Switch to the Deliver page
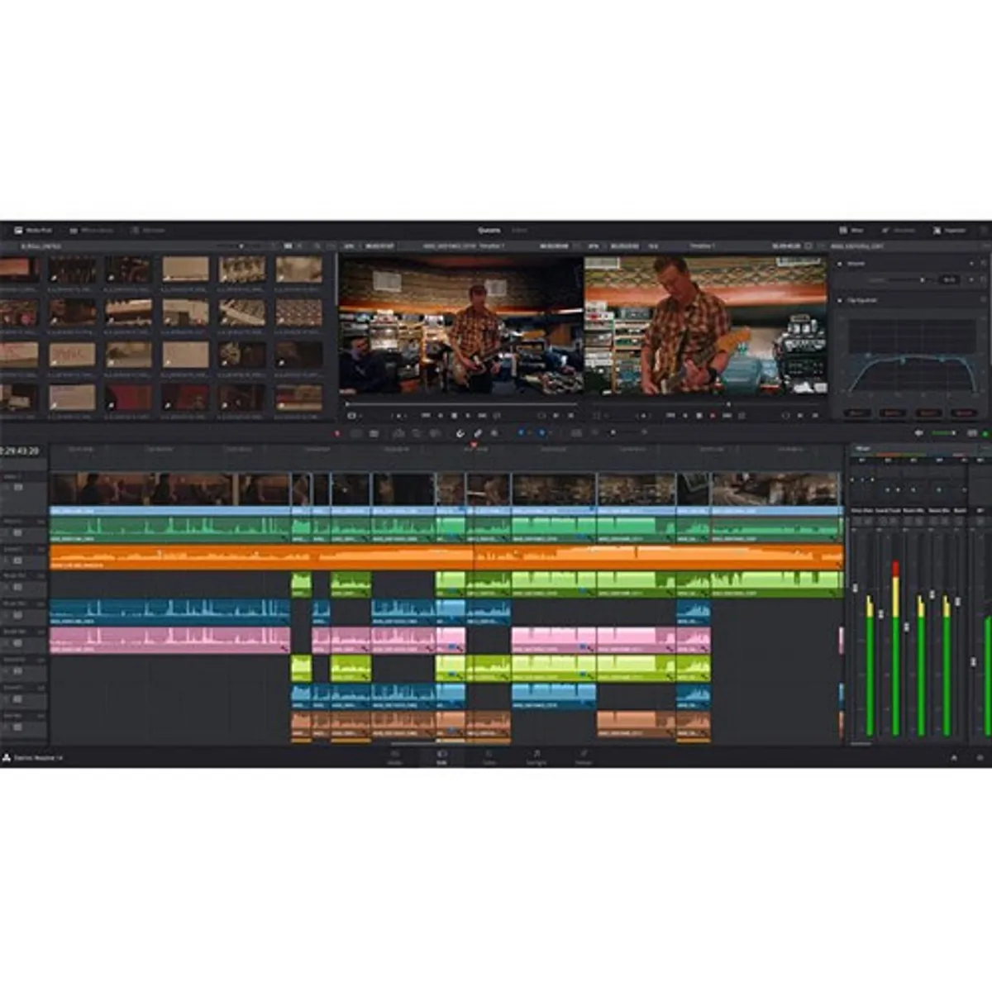 [x=584, y=759]
